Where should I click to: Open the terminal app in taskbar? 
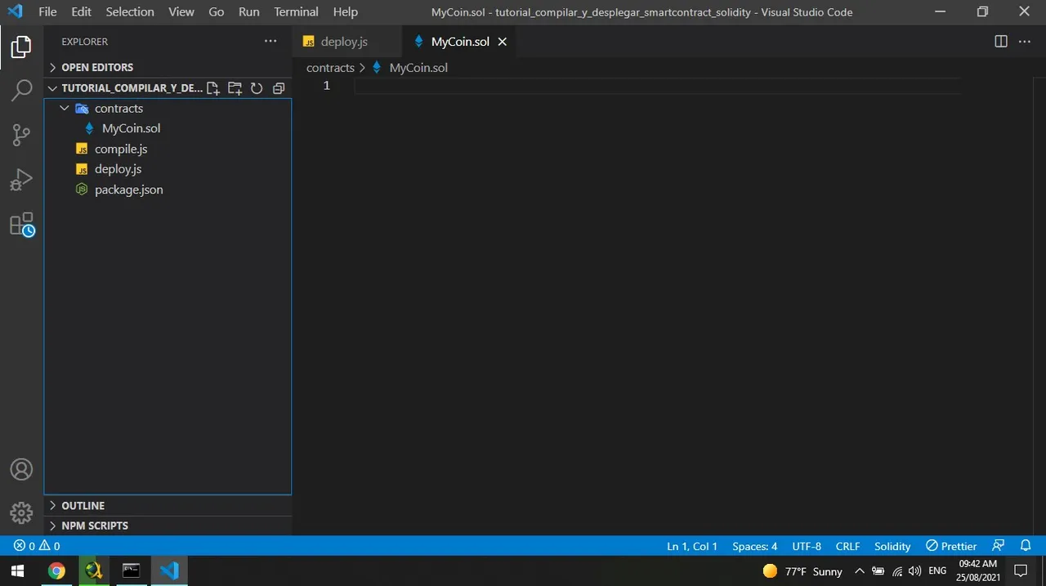point(132,570)
